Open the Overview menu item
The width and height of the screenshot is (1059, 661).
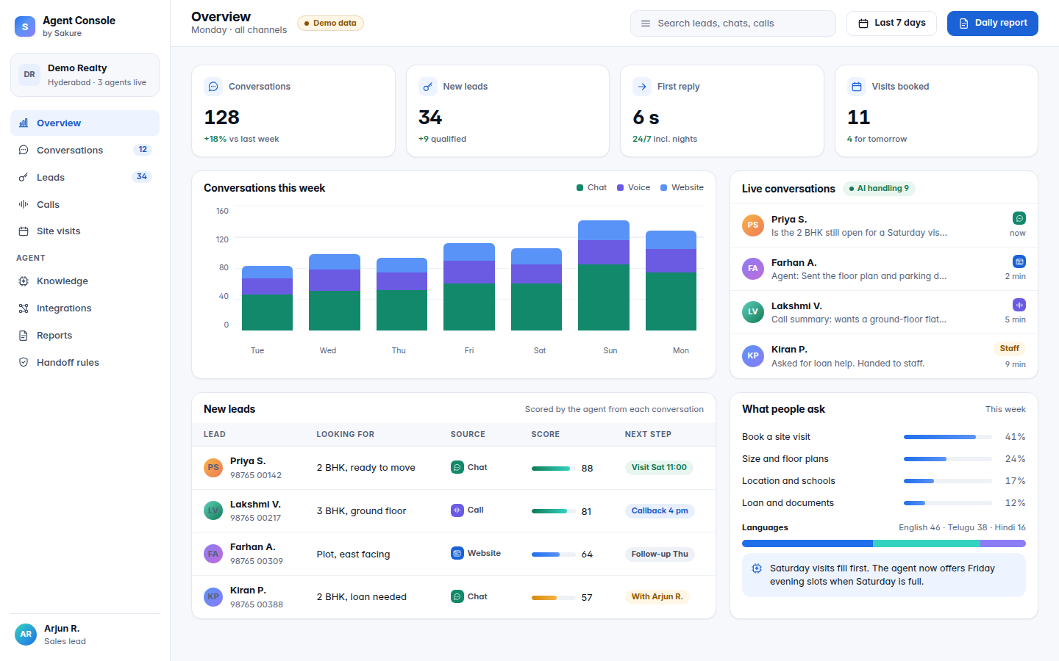tap(85, 123)
